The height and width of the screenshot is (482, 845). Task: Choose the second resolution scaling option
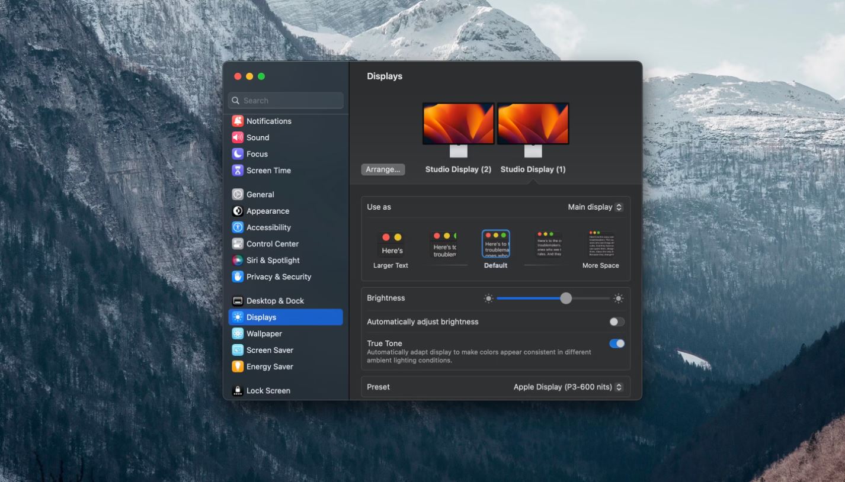(x=443, y=245)
